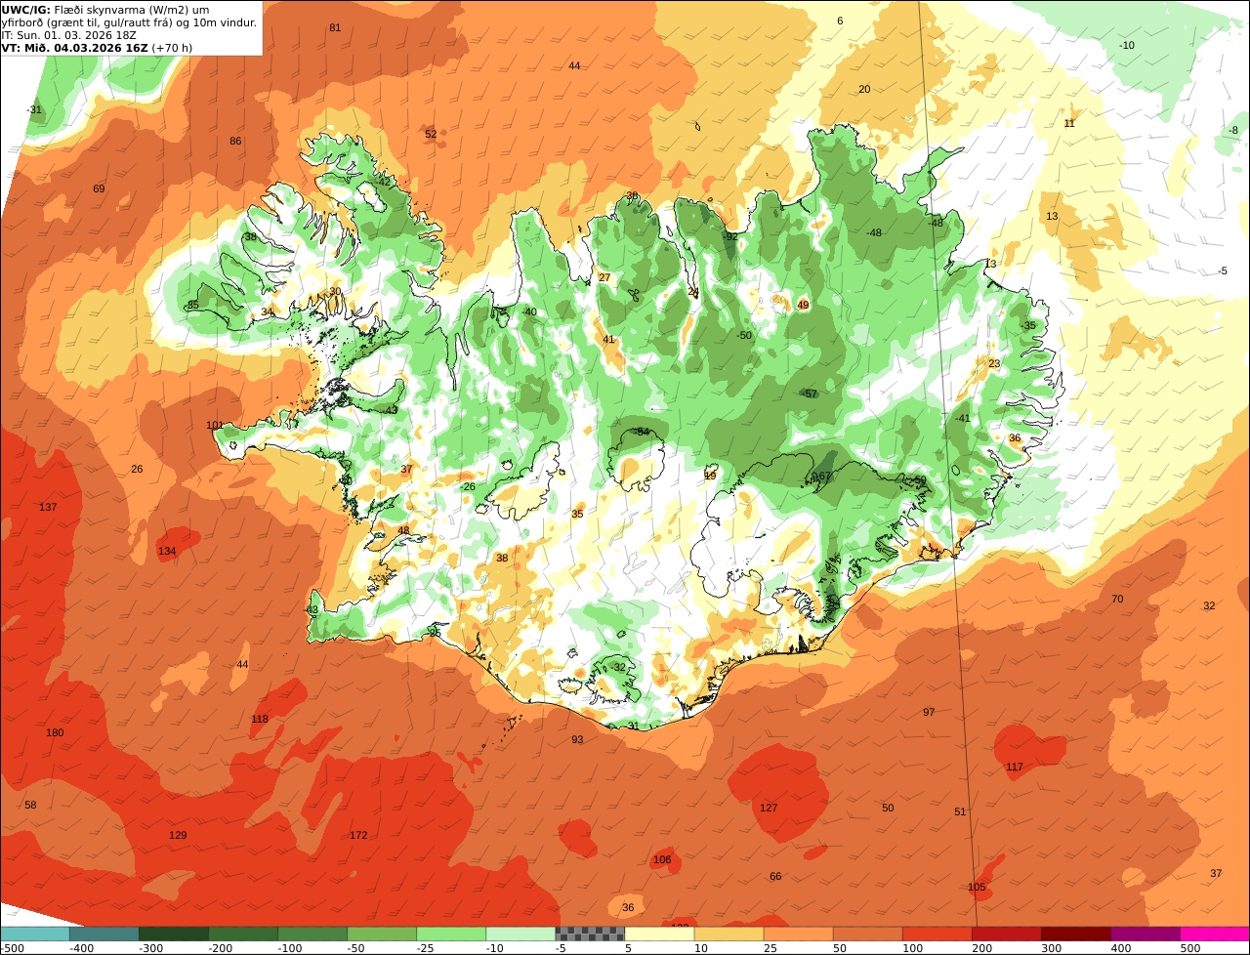Image resolution: width=1250 pixels, height=955 pixels.
Task: Click the flux value '-41' on the map
Action: click(x=962, y=418)
